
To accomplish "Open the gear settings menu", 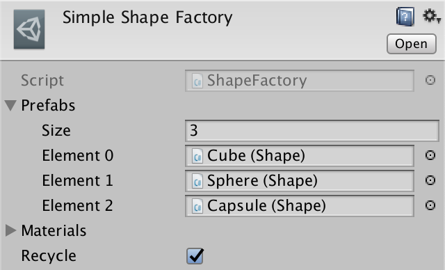I will [431, 16].
